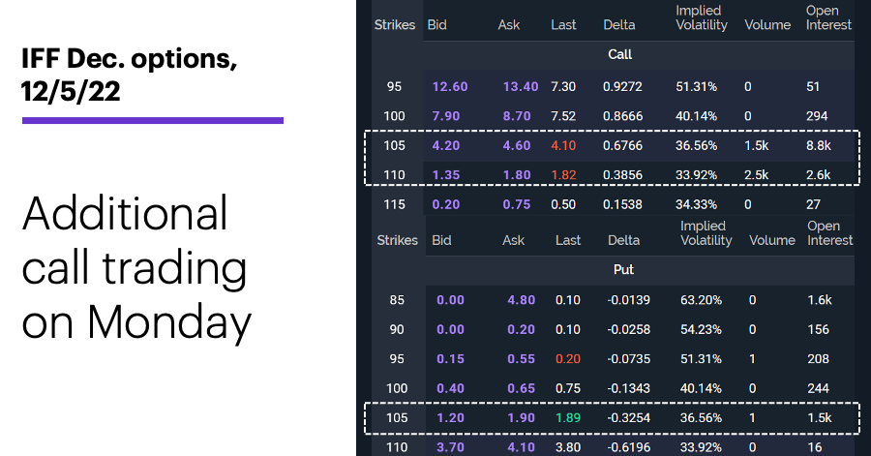Screen dimensions: 871x456
Task: Click the 115 call ask 0.75
Action: [x=517, y=204]
